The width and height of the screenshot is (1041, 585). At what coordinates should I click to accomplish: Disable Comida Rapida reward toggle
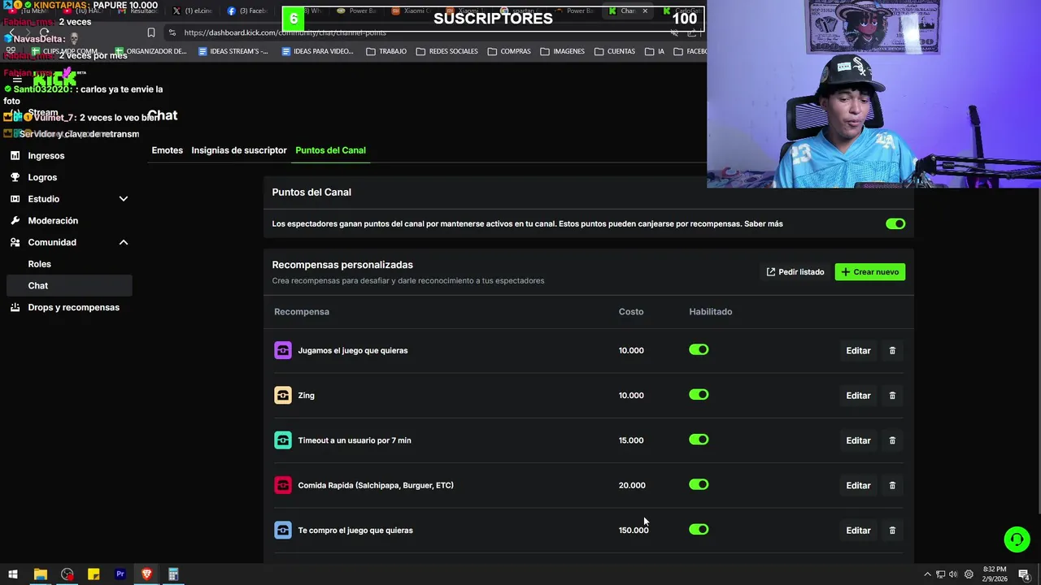pyautogui.click(x=699, y=485)
